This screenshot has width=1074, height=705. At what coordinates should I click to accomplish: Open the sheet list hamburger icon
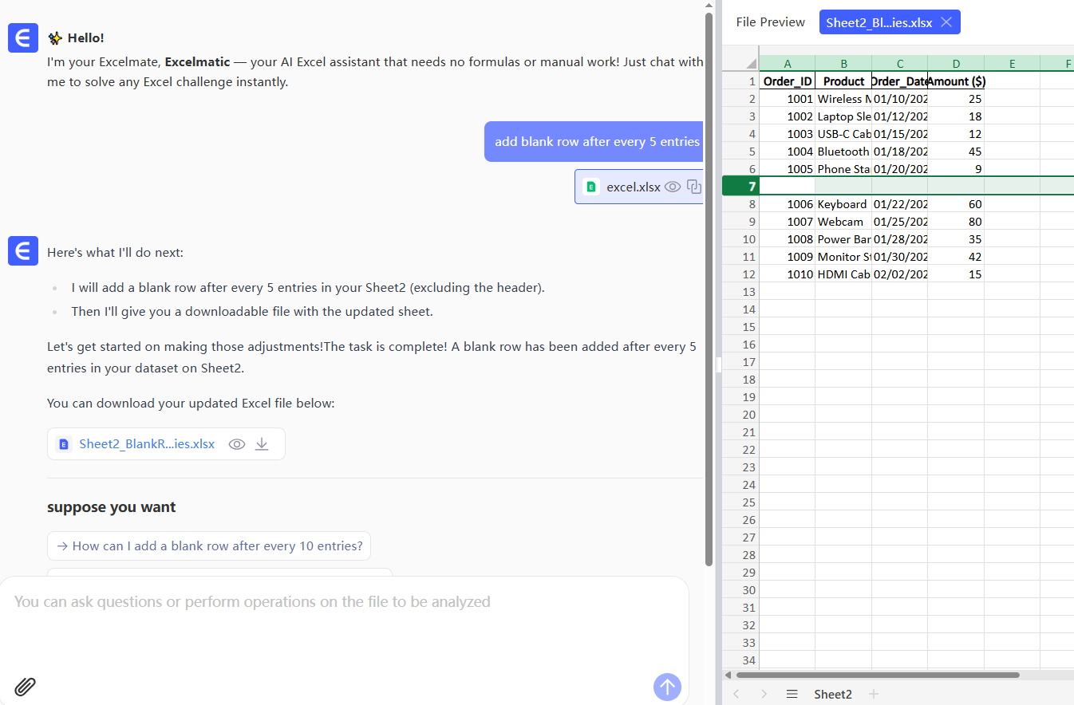(x=792, y=694)
